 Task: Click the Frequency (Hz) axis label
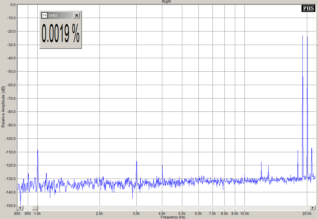[173, 217]
